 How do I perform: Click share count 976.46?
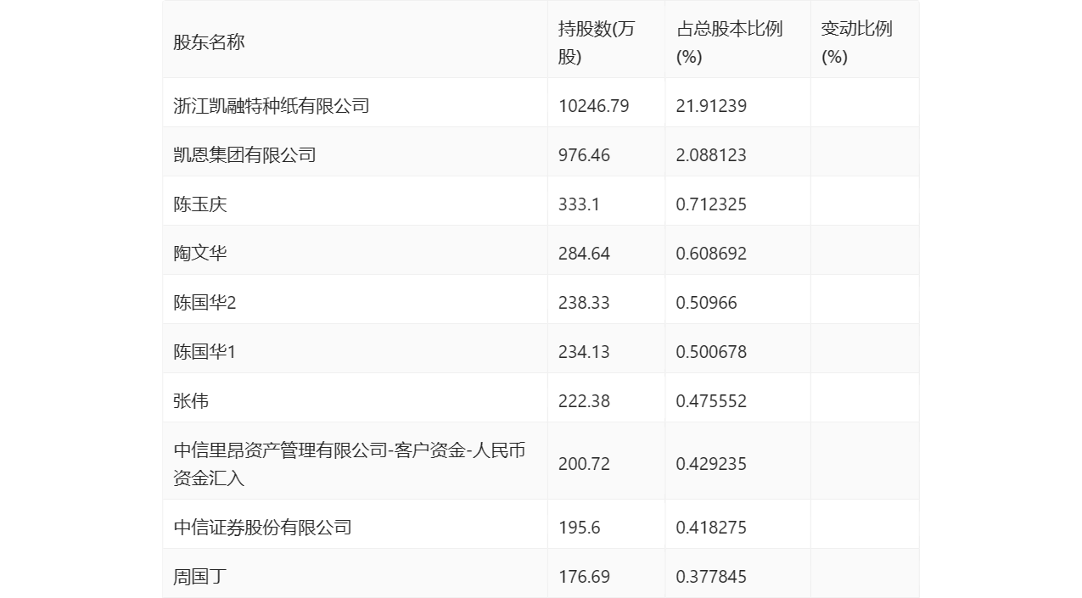tap(584, 155)
